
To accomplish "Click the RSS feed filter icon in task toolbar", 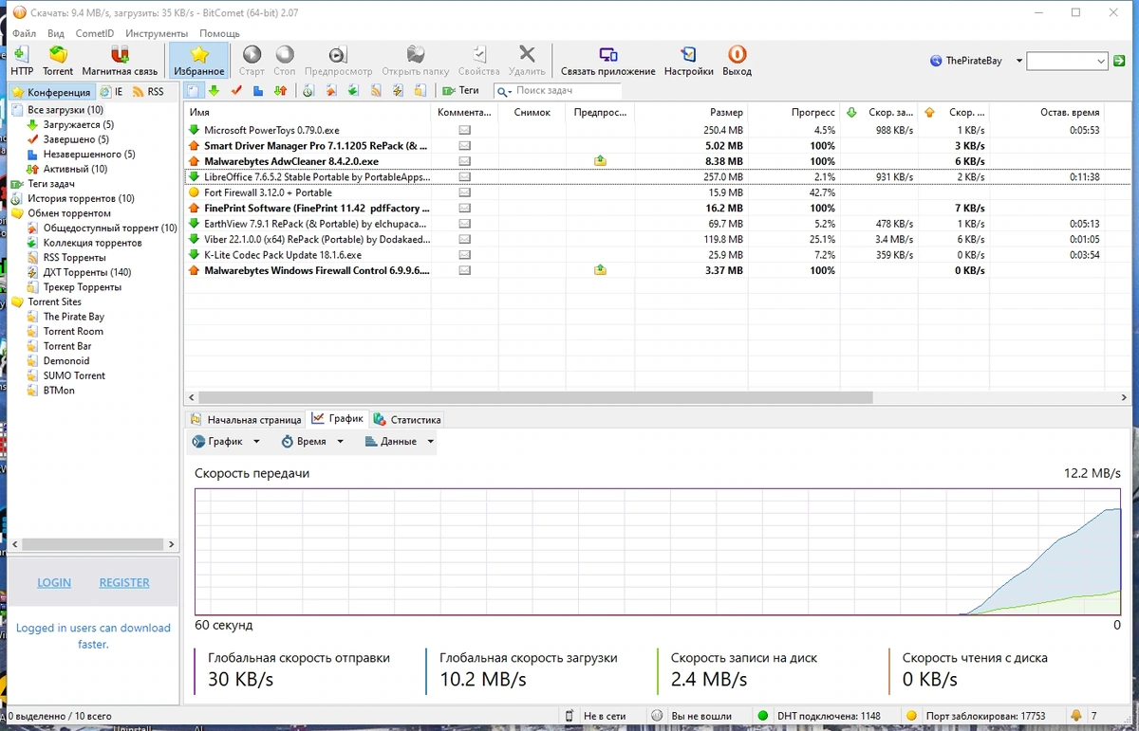I will pyautogui.click(x=376, y=91).
